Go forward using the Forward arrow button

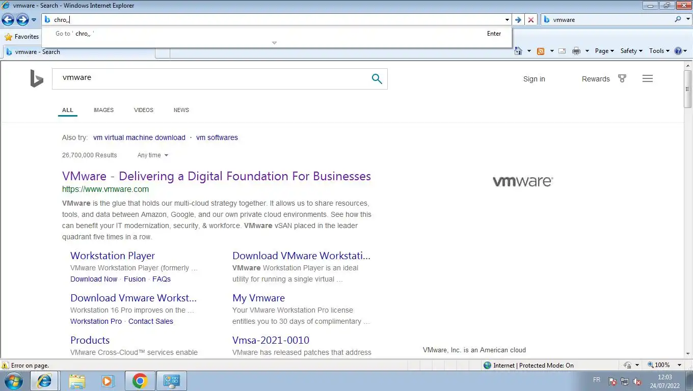tap(22, 19)
